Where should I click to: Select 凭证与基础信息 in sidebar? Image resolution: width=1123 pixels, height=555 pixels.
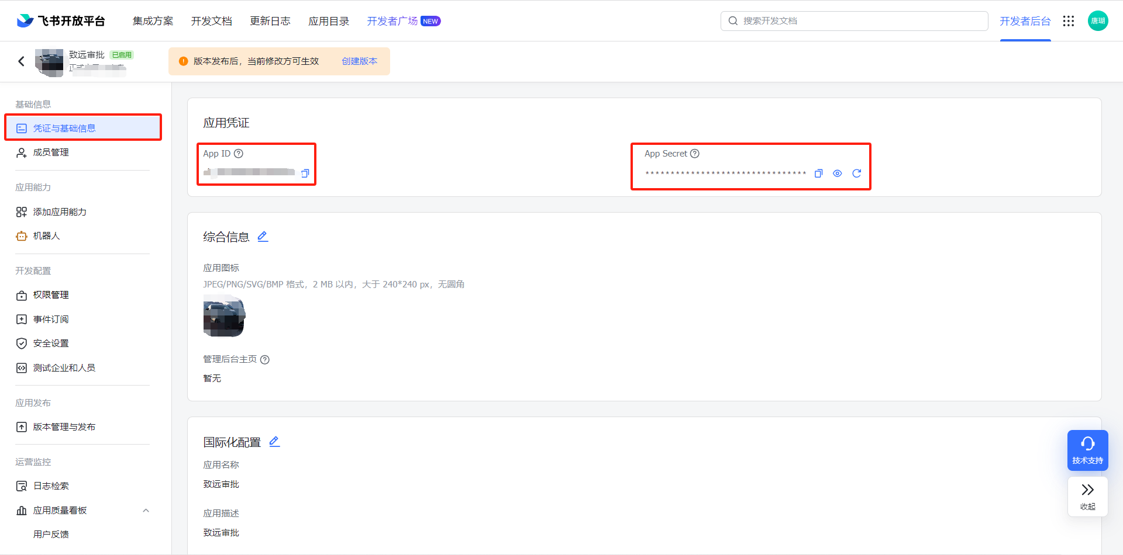tap(83, 128)
